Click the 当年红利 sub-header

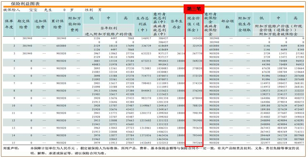click(109, 28)
